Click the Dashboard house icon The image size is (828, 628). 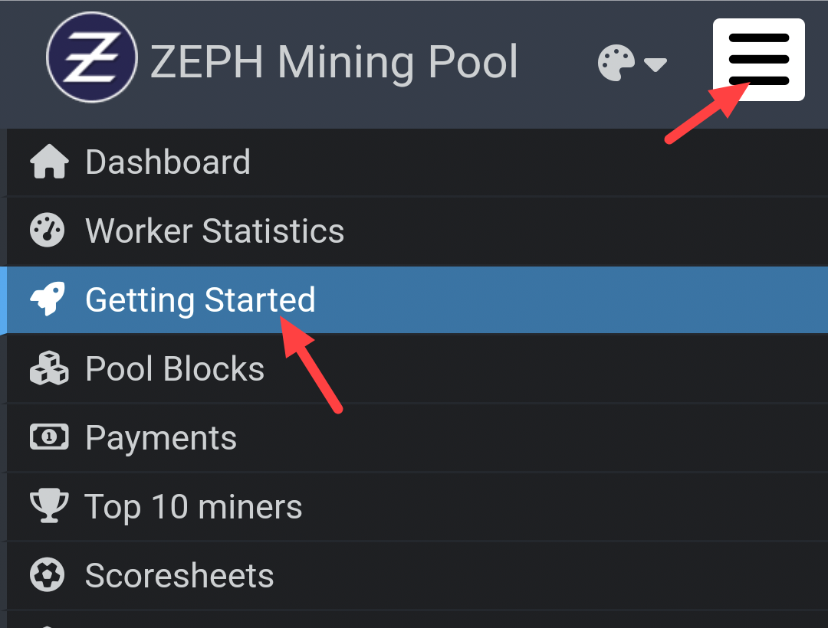(x=49, y=162)
